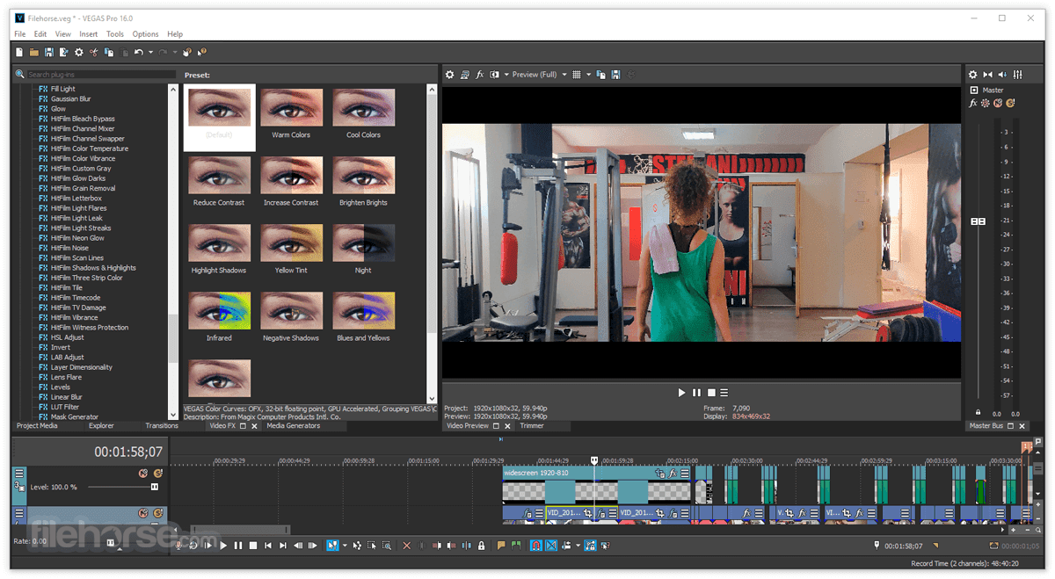The image size is (1055, 579).
Task: Select the Normal Edit tool
Action: pos(332,546)
